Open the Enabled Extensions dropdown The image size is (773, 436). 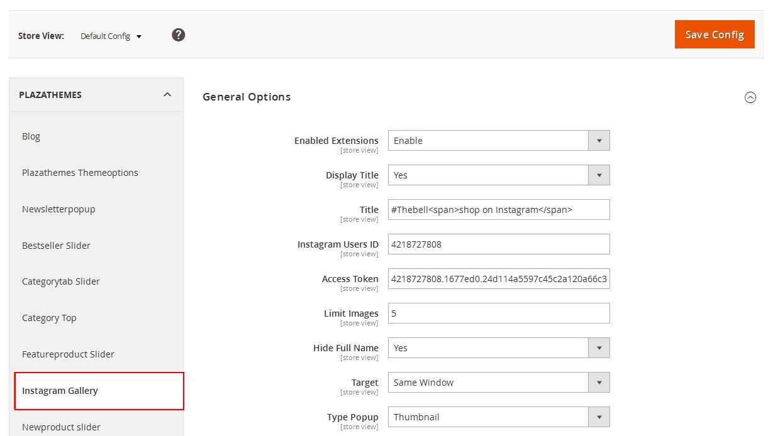[x=498, y=141]
